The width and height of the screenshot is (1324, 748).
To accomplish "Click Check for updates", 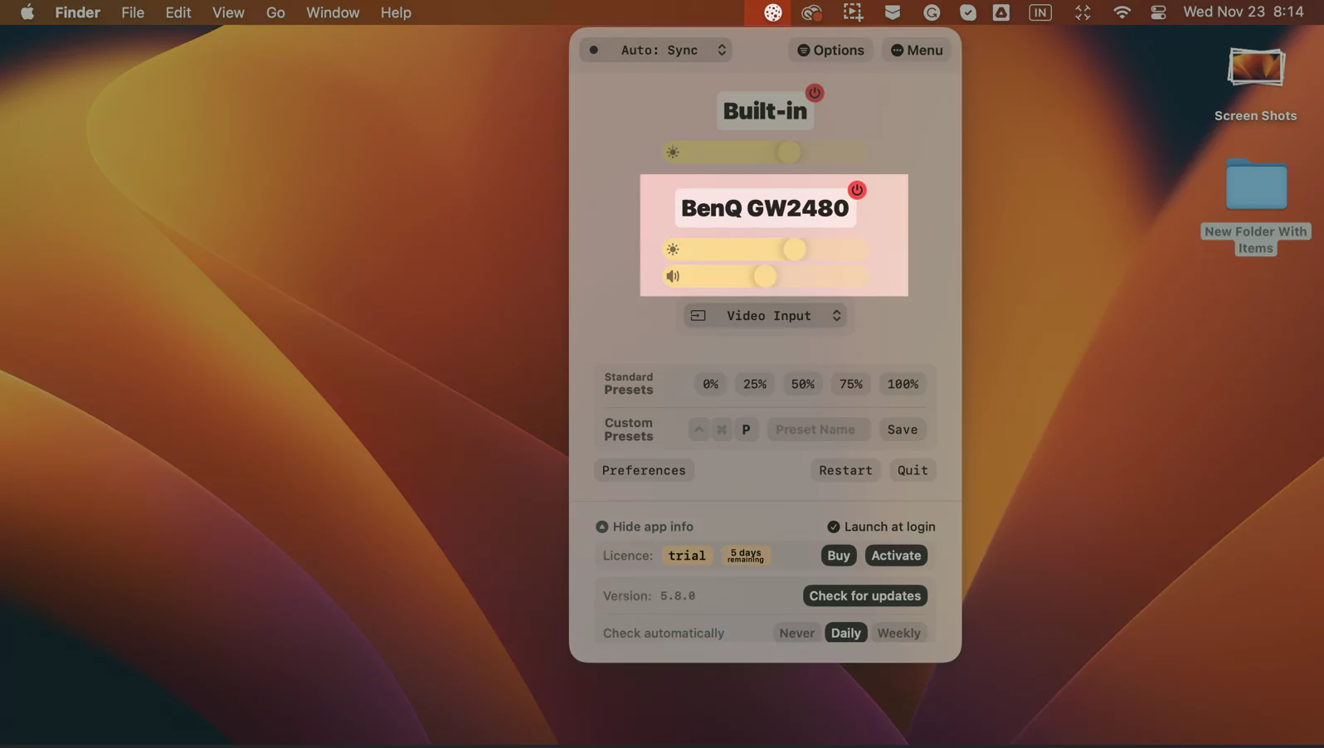I will coord(864,595).
